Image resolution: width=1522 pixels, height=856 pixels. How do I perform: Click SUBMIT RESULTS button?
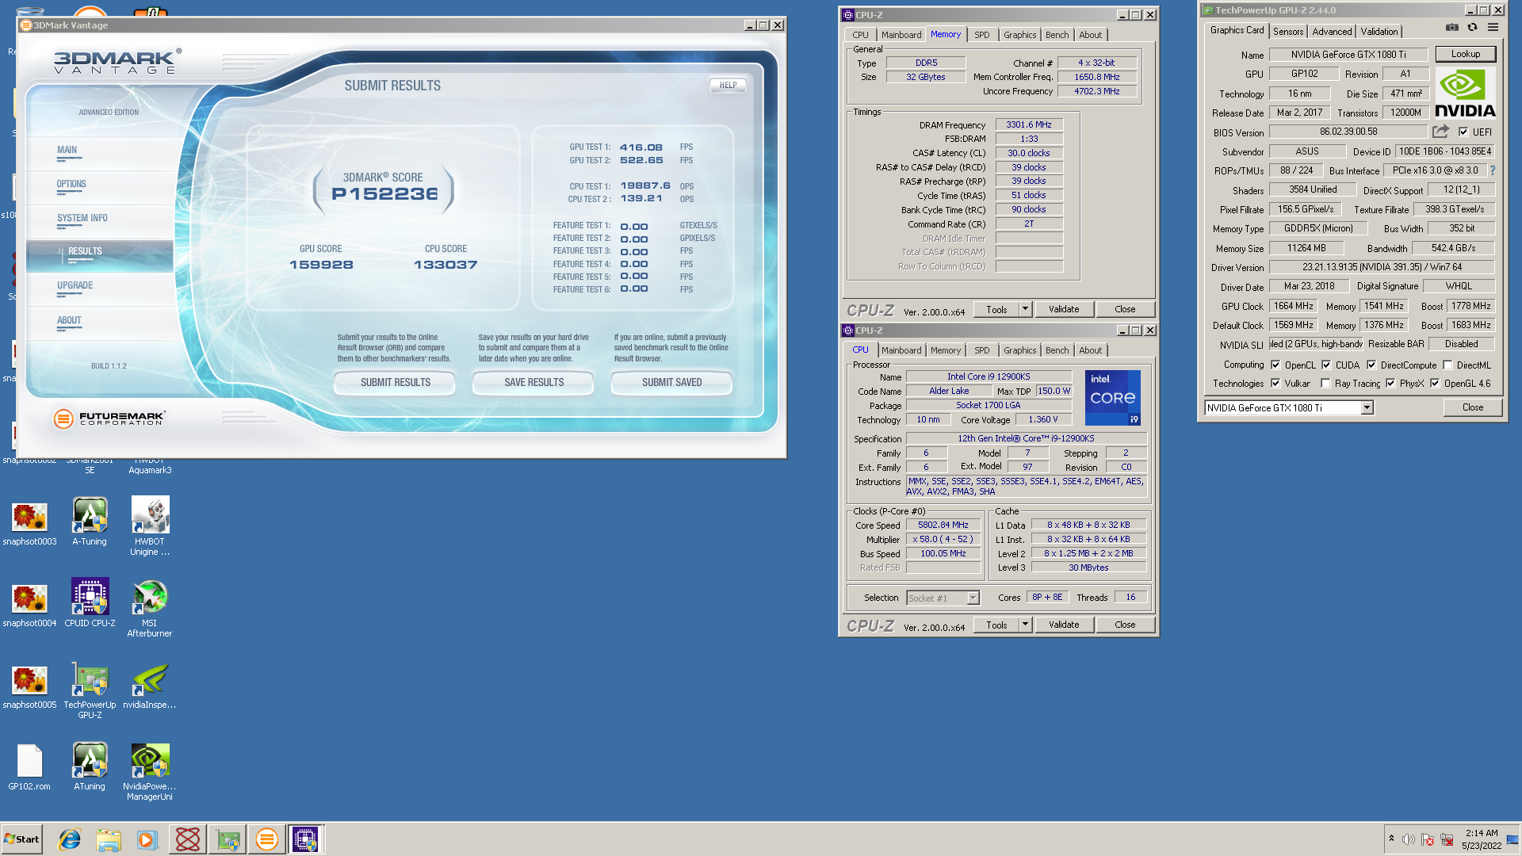click(395, 382)
